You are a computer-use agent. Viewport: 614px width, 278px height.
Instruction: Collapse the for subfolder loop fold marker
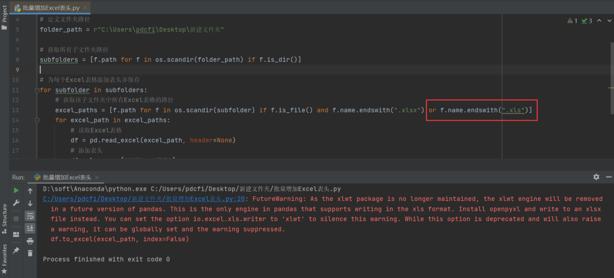pyautogui.click(x=37, y=90)
